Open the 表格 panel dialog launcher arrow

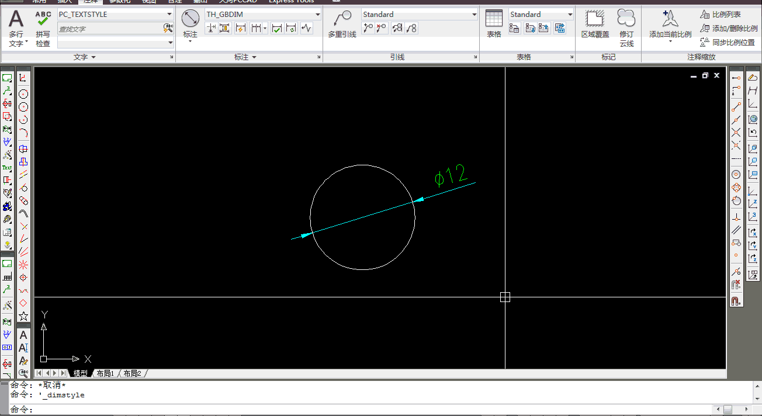tap(571, 57)
